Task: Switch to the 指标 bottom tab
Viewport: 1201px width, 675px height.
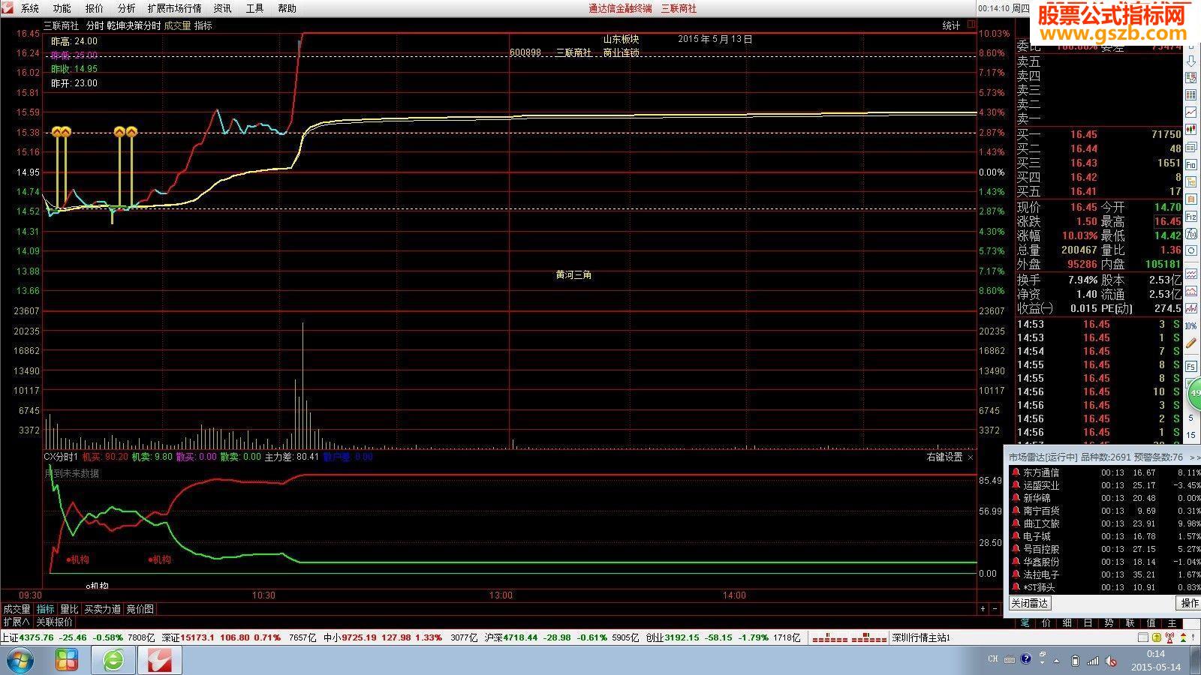Action: click(x=45, y=609)
